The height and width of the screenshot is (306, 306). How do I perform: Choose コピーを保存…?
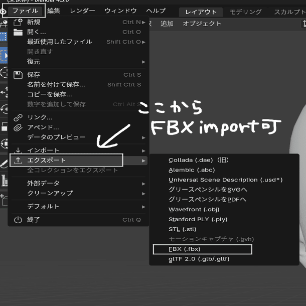[x=78, y=94]
